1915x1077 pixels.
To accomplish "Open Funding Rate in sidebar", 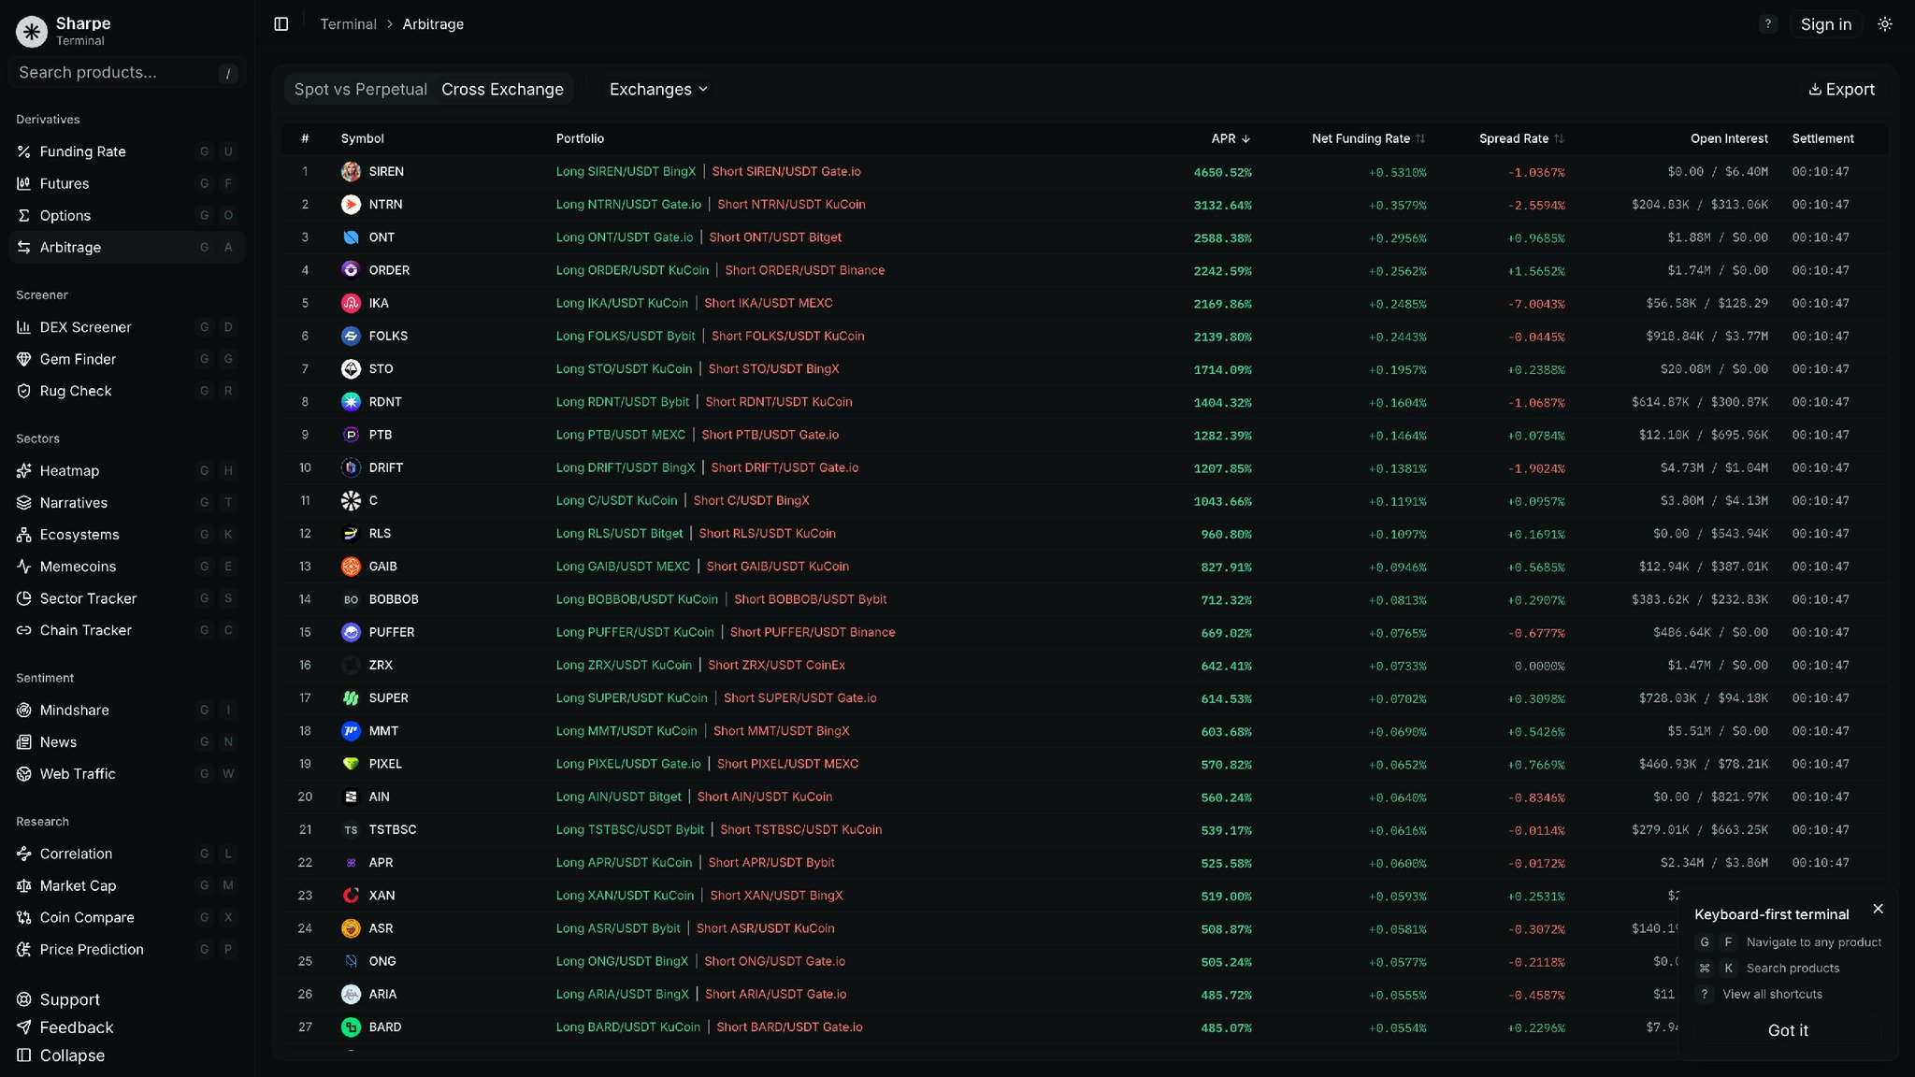I will point(82,151).
